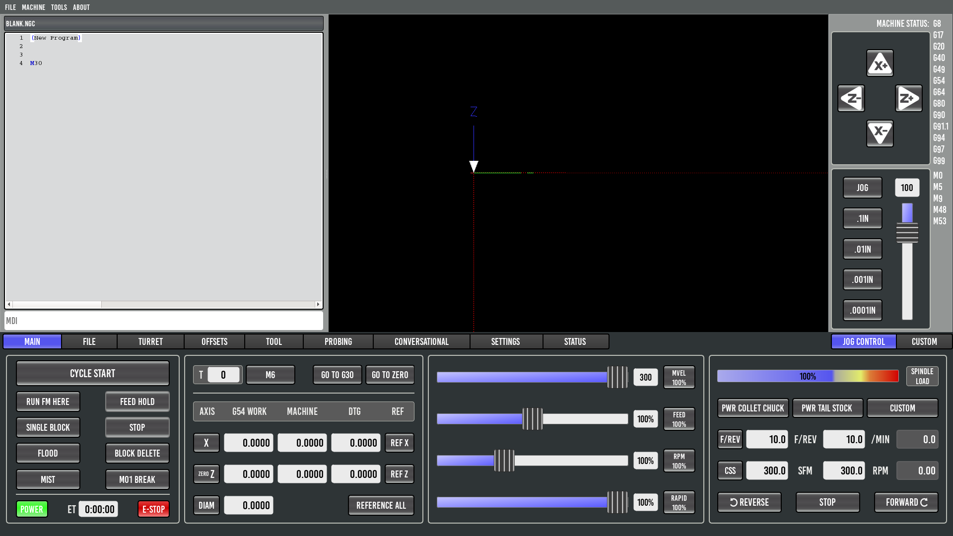
Task: Click GO TO ZERO button
Action: [390, 375]
